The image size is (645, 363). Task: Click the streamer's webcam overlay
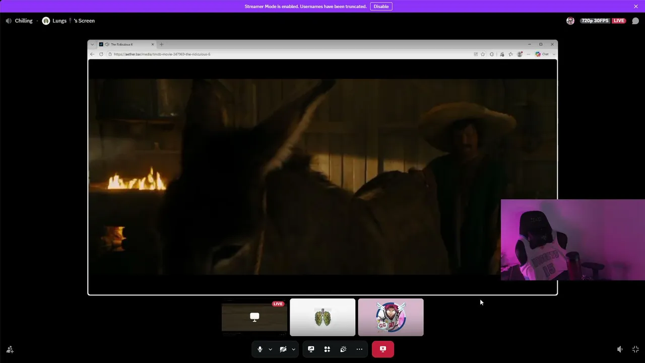click(x=573, y=239)
